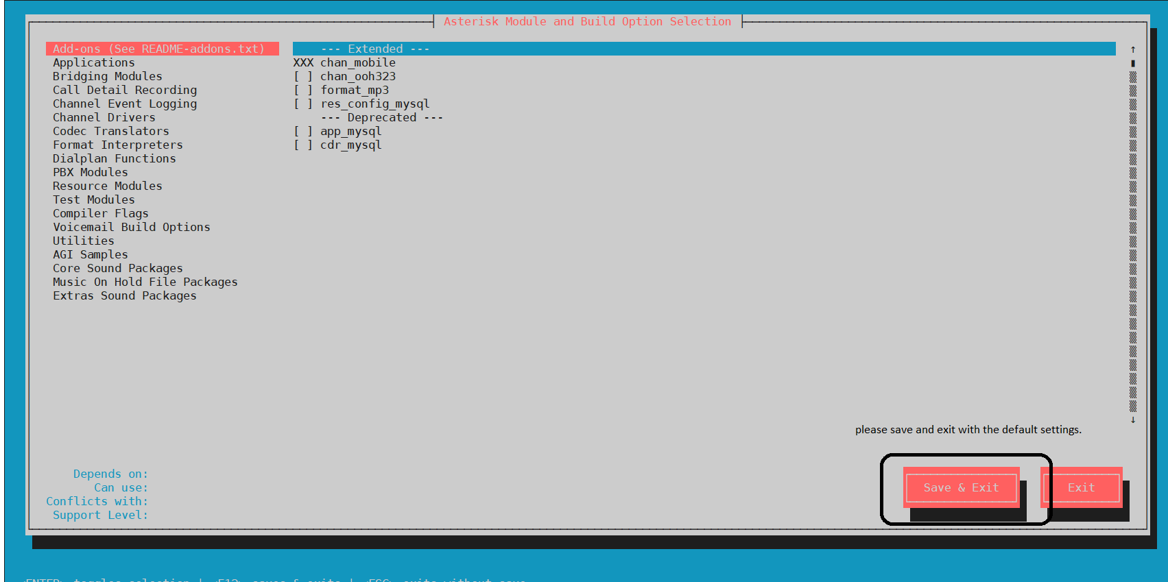1168x582 pixels.
Task: Click the 'Depends on:' label
Action: (x=110, y=474)
